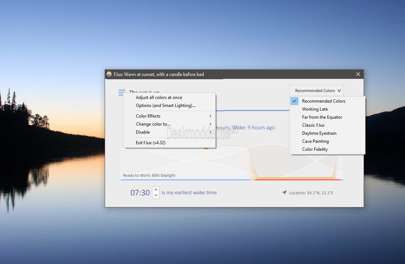Choose the Cave Painting preset
Image resolution: width=405 pixels, height=264 pixels.
pyautogui.click(x=327, y=141)
